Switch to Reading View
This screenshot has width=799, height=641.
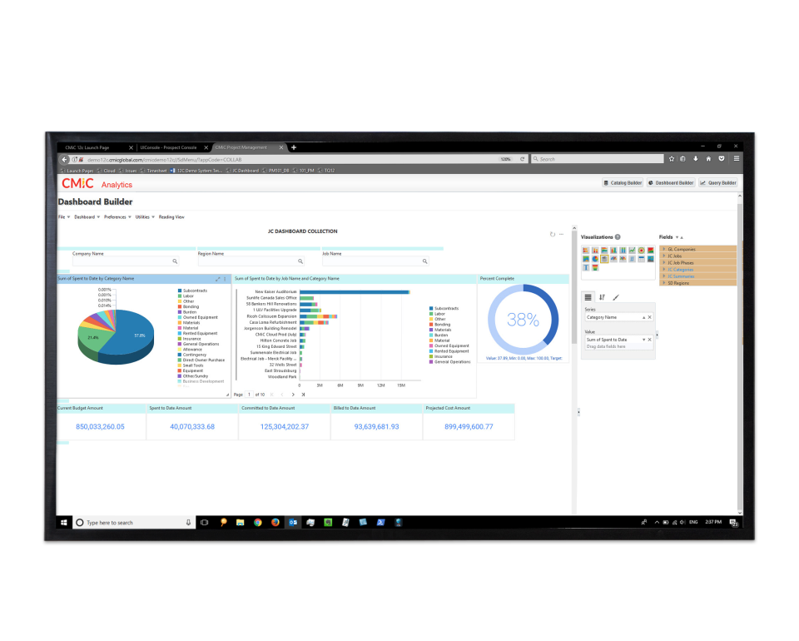click(171, 217)
